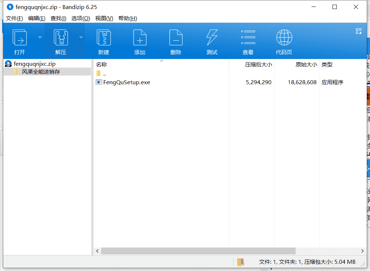Click the horizontal scrollbar right arrow
The height and width of the screenshot is (271, 370).
[x=362, y=251]
